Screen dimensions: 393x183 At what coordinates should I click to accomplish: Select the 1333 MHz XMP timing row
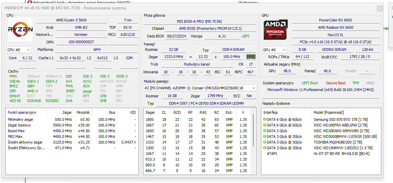pyautogui.click(x=197, y=142)
